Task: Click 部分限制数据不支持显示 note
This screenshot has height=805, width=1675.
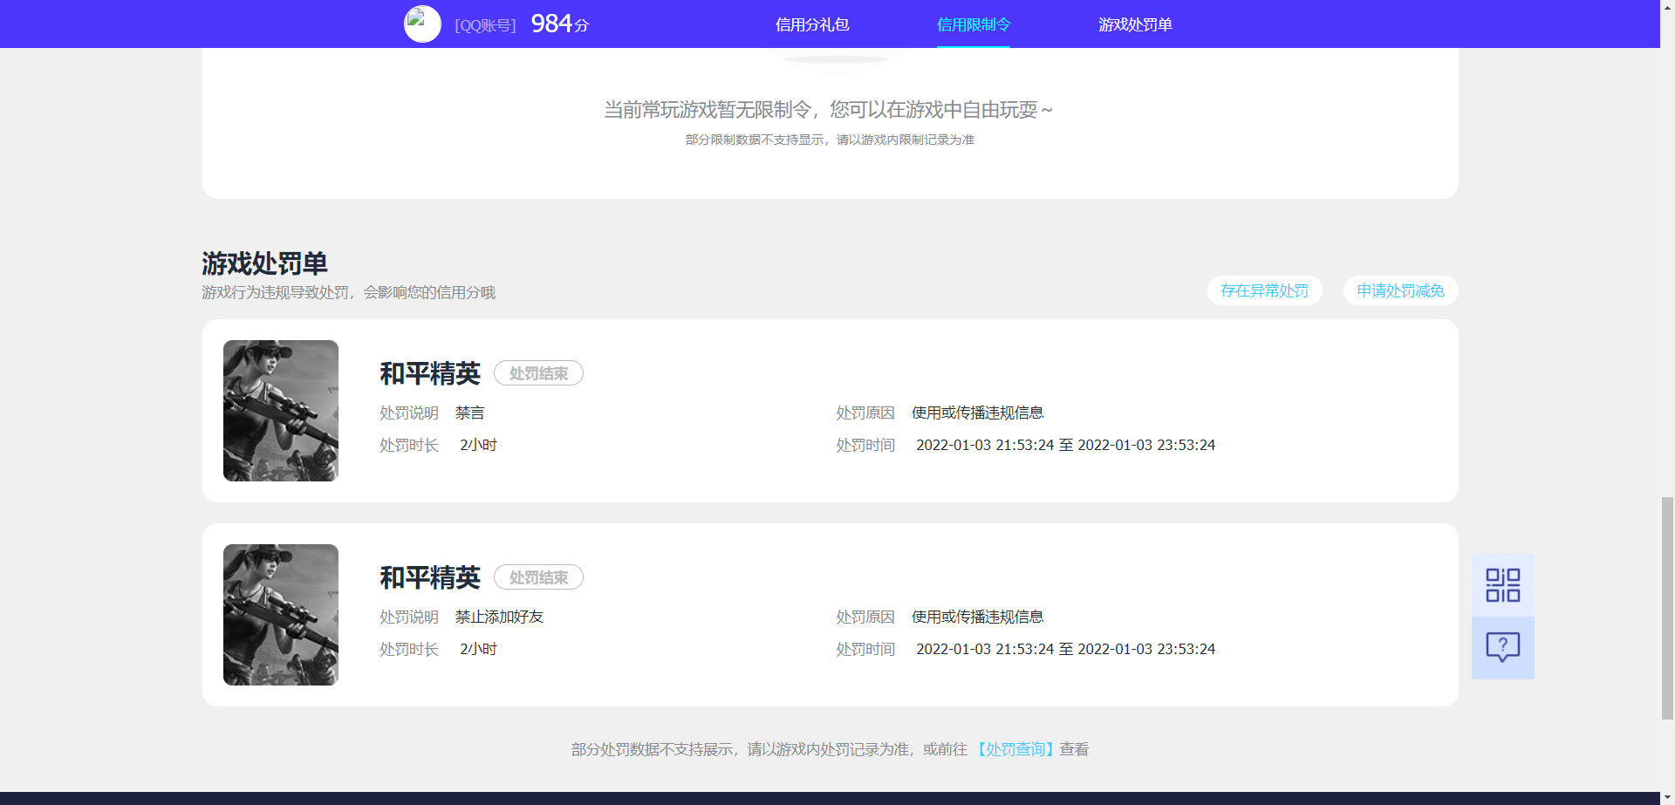Action: [x=830, y=140]
